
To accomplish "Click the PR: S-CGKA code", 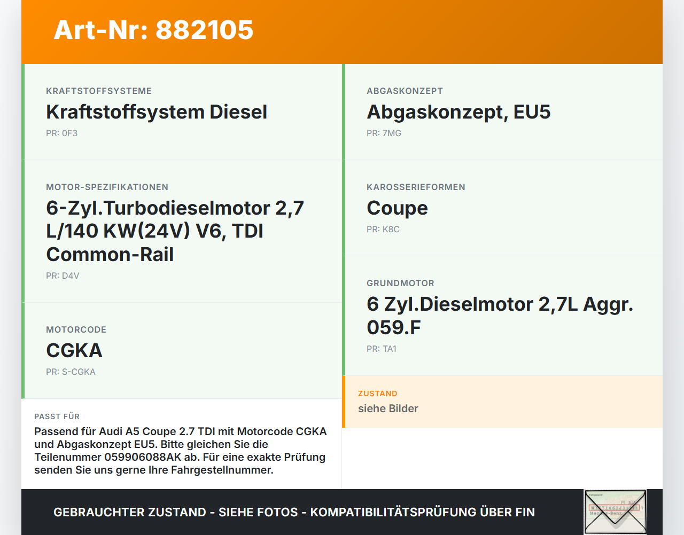I will tap(71, 372).
